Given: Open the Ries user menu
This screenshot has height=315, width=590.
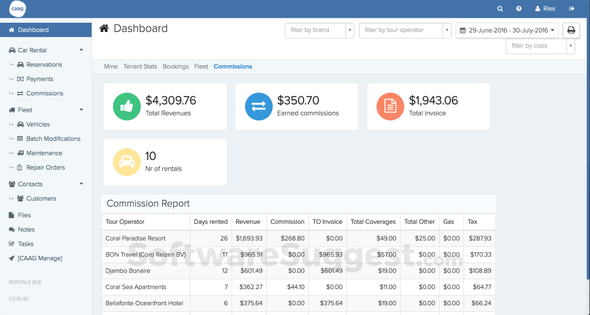Looking at the screenshot, I should click(x=545, y=9).
